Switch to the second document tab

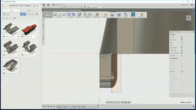click(72, 7)
